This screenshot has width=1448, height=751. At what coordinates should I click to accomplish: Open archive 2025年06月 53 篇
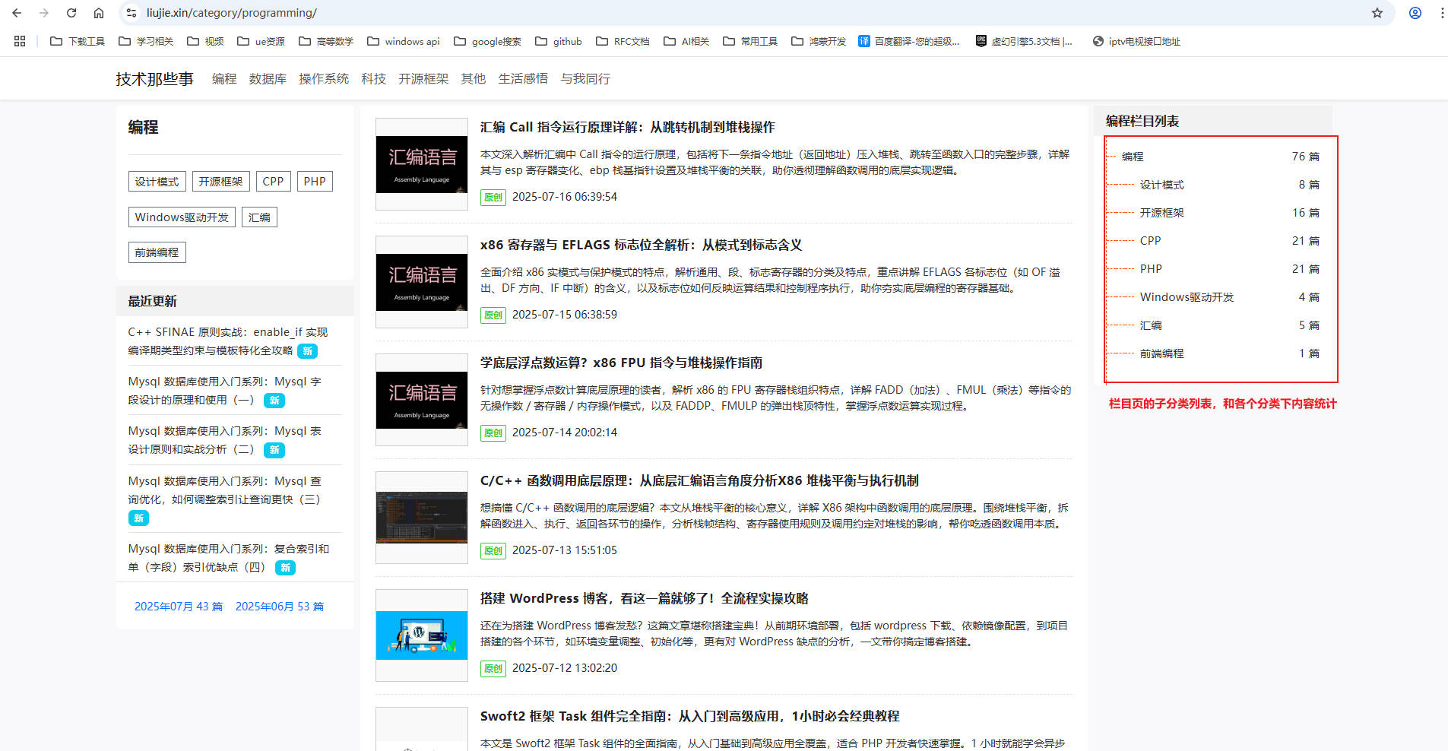click(x=280, y=607)
